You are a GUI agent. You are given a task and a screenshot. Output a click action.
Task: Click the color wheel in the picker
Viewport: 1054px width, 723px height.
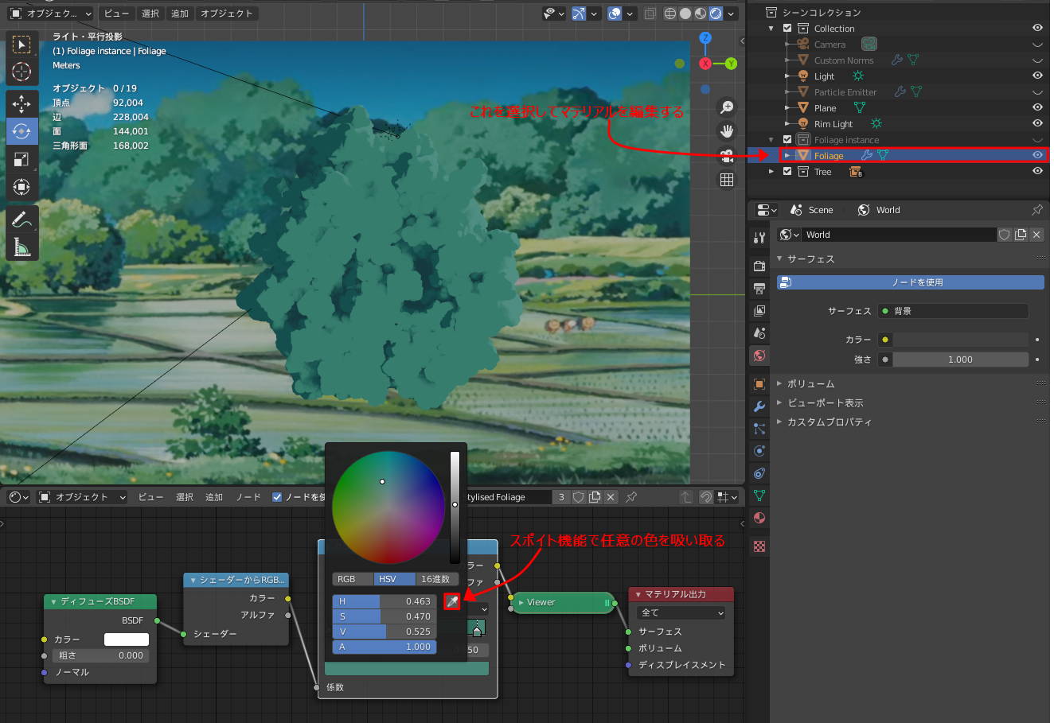coord(388,507)
